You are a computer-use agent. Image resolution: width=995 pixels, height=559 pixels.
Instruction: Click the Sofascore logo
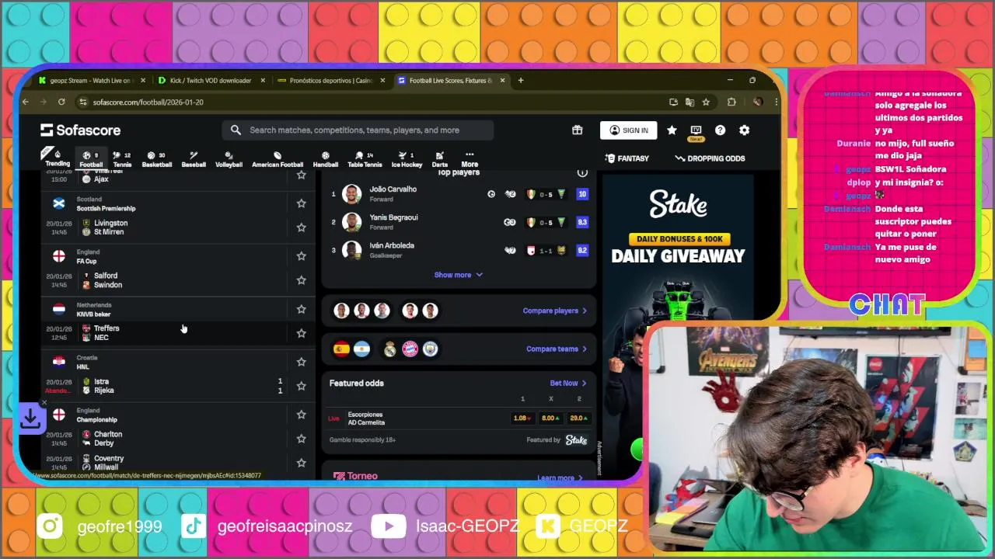[x=81, y=130]
